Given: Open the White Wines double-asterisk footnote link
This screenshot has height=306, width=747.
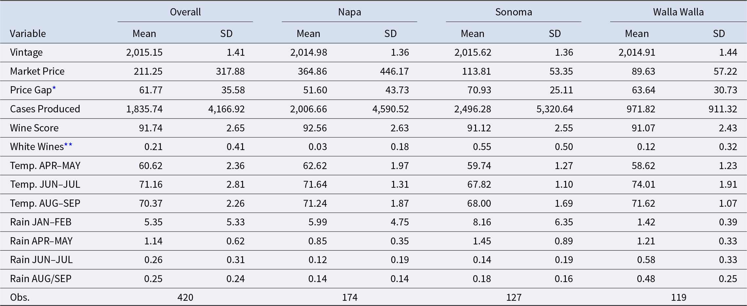Looking at the screenshot, I should pos(68,145).
